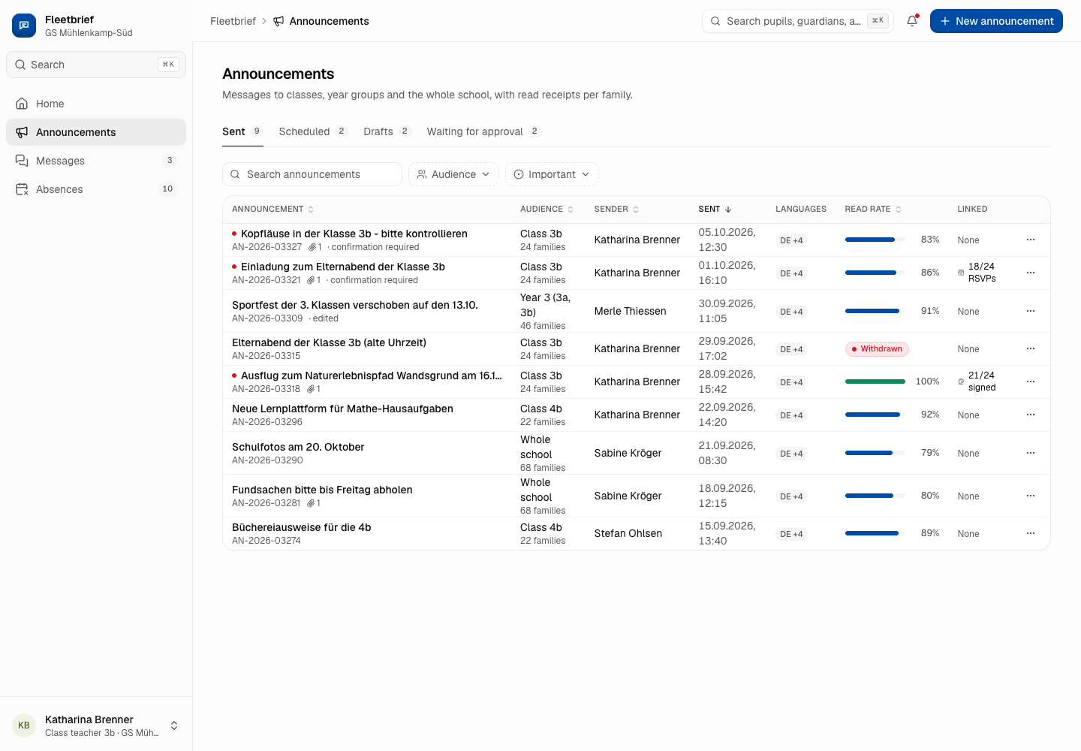Sort by the Sender column
This screenshot has width=1081, height=751.
616,209
